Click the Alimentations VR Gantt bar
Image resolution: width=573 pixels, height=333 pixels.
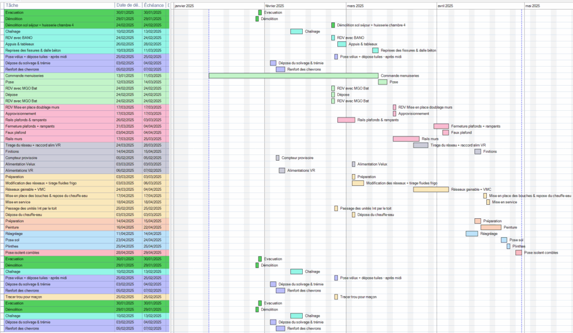[282, 171]
